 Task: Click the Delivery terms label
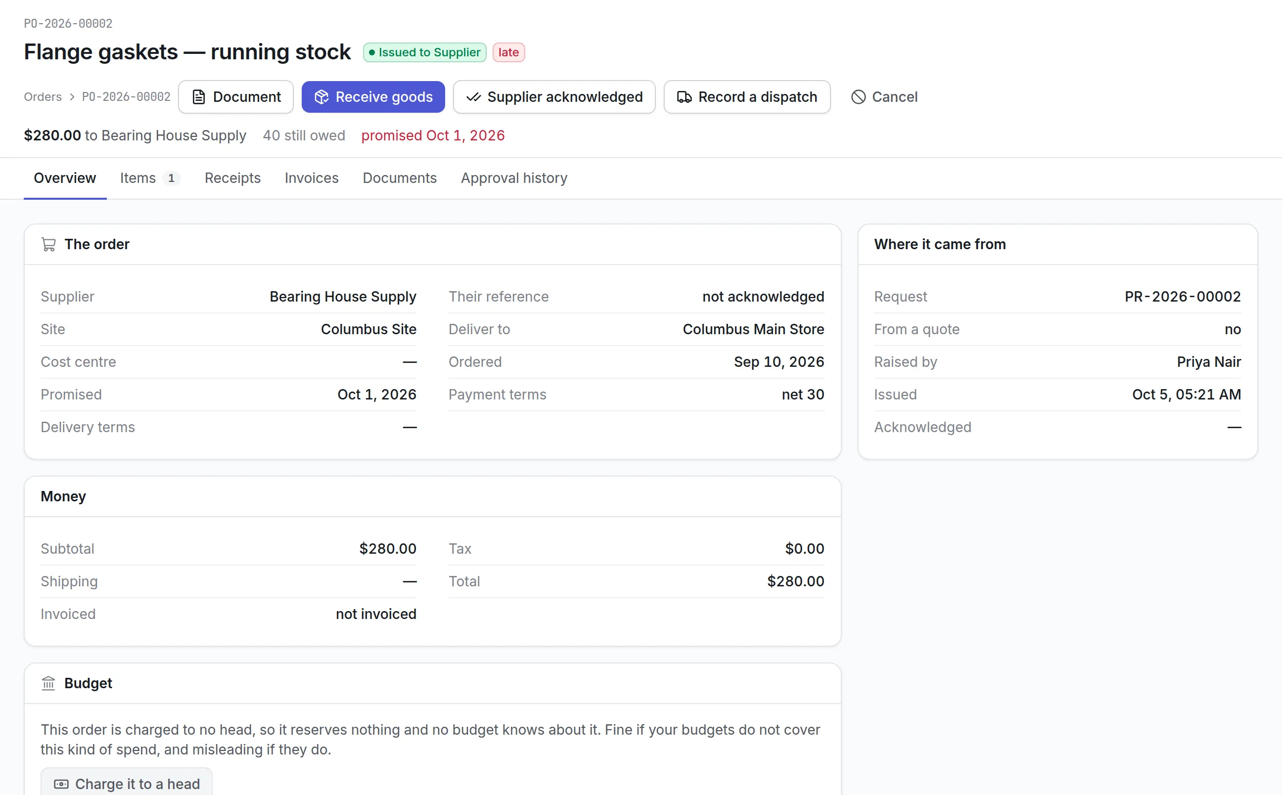click(x=88, y=428)
